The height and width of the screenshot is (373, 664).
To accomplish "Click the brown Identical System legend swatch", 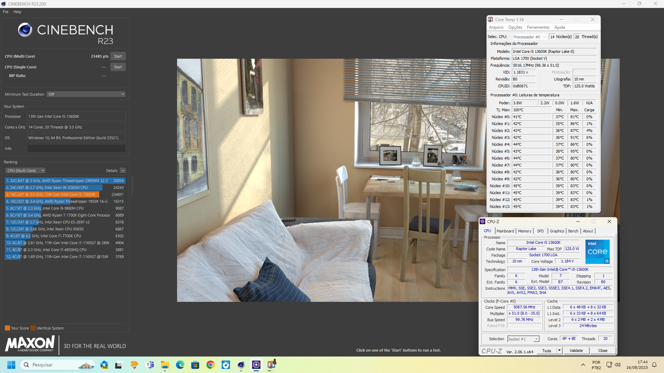I will [x=33, y=328].
